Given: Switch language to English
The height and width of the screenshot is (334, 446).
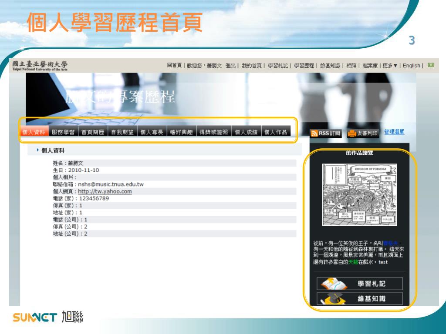Looking at the screenshot, I should [x=411, y=66].
